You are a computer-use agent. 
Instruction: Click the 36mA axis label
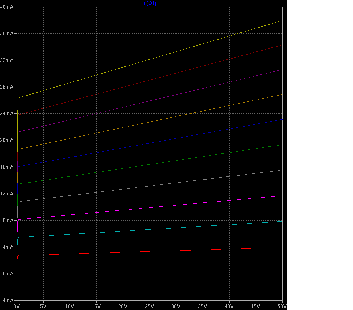tap(7, 34)
